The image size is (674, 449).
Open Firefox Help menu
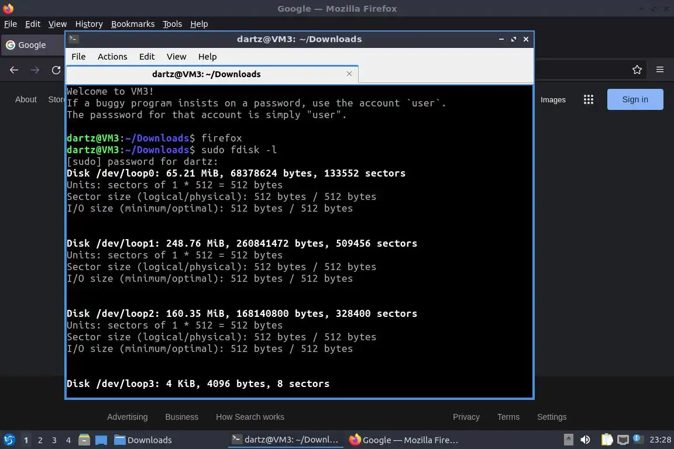[199, 24]
